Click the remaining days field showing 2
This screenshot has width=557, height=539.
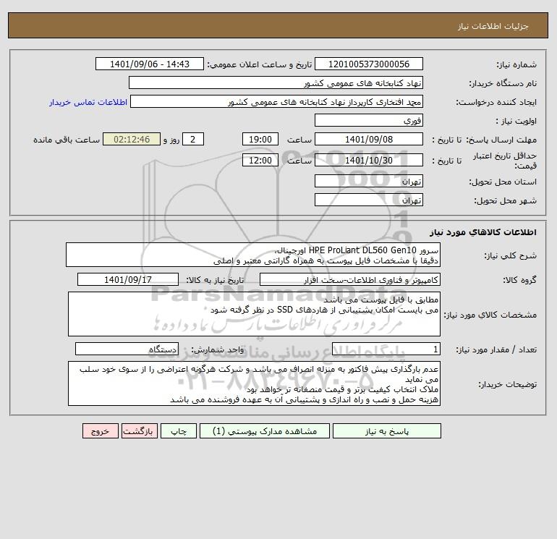[x=193, y=140]
